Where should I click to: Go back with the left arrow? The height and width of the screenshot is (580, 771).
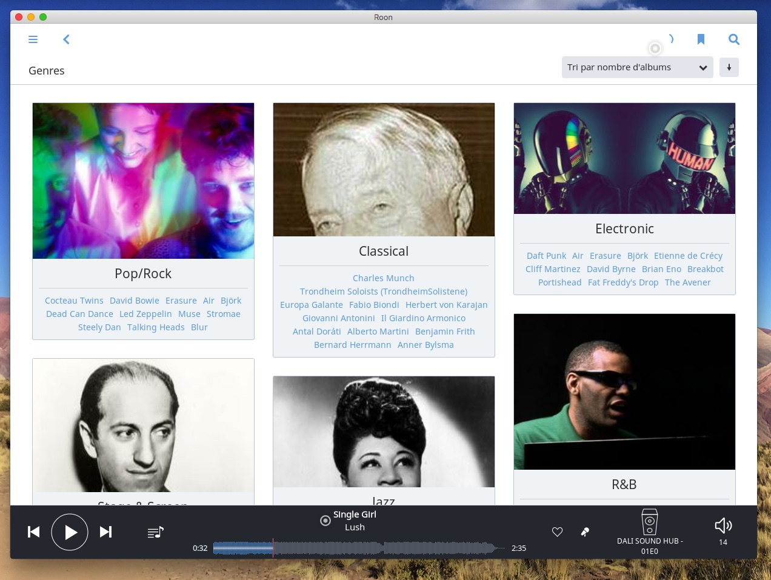(66, 39)
